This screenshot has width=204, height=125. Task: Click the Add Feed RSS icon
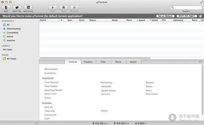[28, 7]
